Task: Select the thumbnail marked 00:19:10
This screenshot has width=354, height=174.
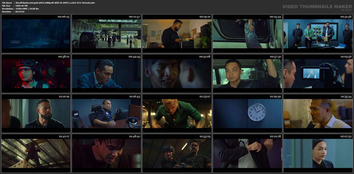Action: click(x=177, y=34)
